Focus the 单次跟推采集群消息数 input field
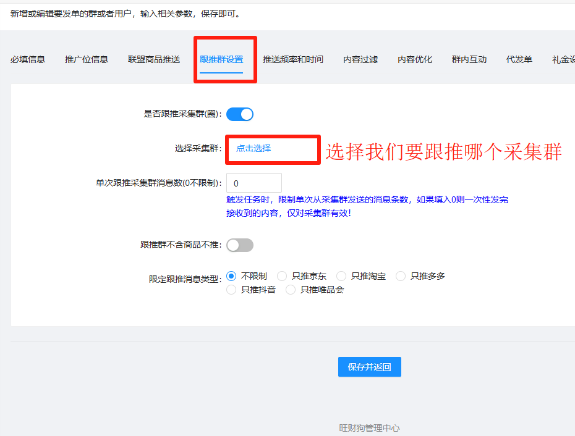Screen dimensions: 575x436 coord(254,183)
